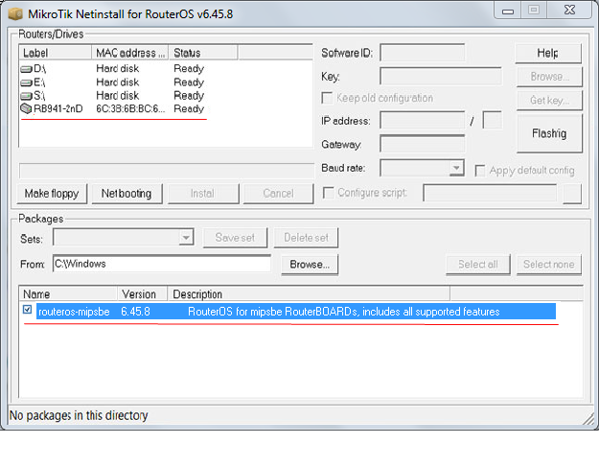Image resolution: width=599 pixels, height=467 pixels.
Task: Click the Netinstall box icon in title bar
Action: click(x=15, y=14)
